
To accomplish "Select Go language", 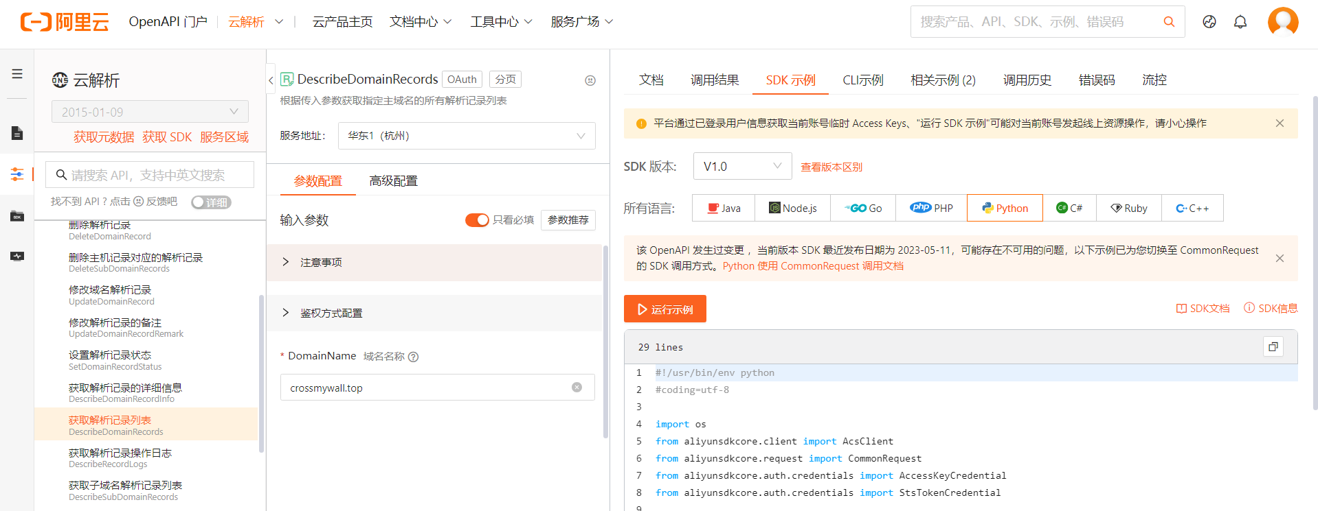I will pos(863,208).
